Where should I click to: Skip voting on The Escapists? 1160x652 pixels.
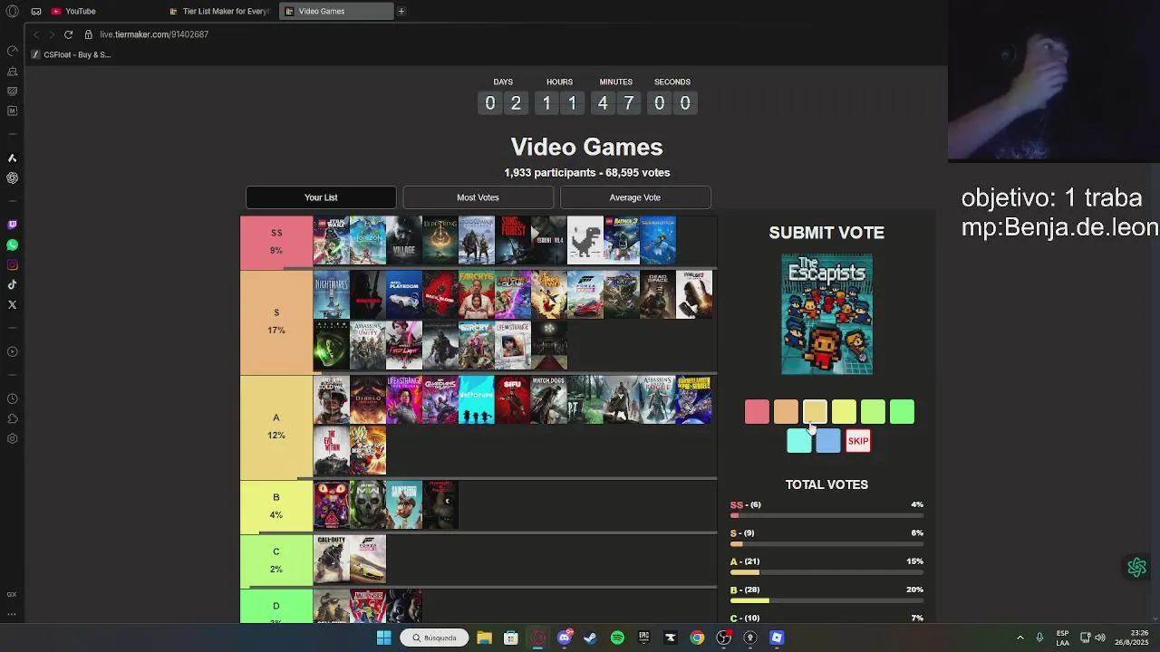858,441
